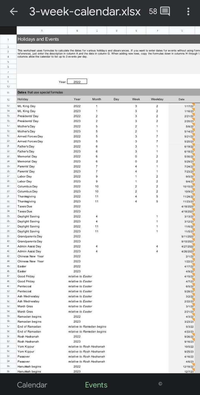
Task: Select the Mother's Day cell in row 17
Action: [42, 126]
